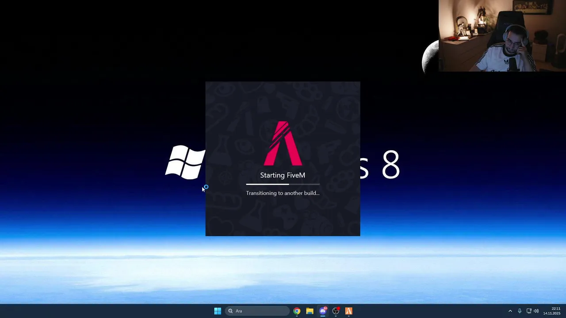
Task: Expand the hidden system tray icons
Action: pyautogui.click(x=510, y=311)
